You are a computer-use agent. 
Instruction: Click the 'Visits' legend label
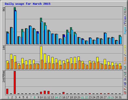(x=125, y=49)
